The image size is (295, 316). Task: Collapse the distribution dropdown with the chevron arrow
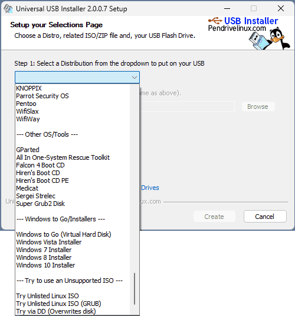[x=135, y=77]
